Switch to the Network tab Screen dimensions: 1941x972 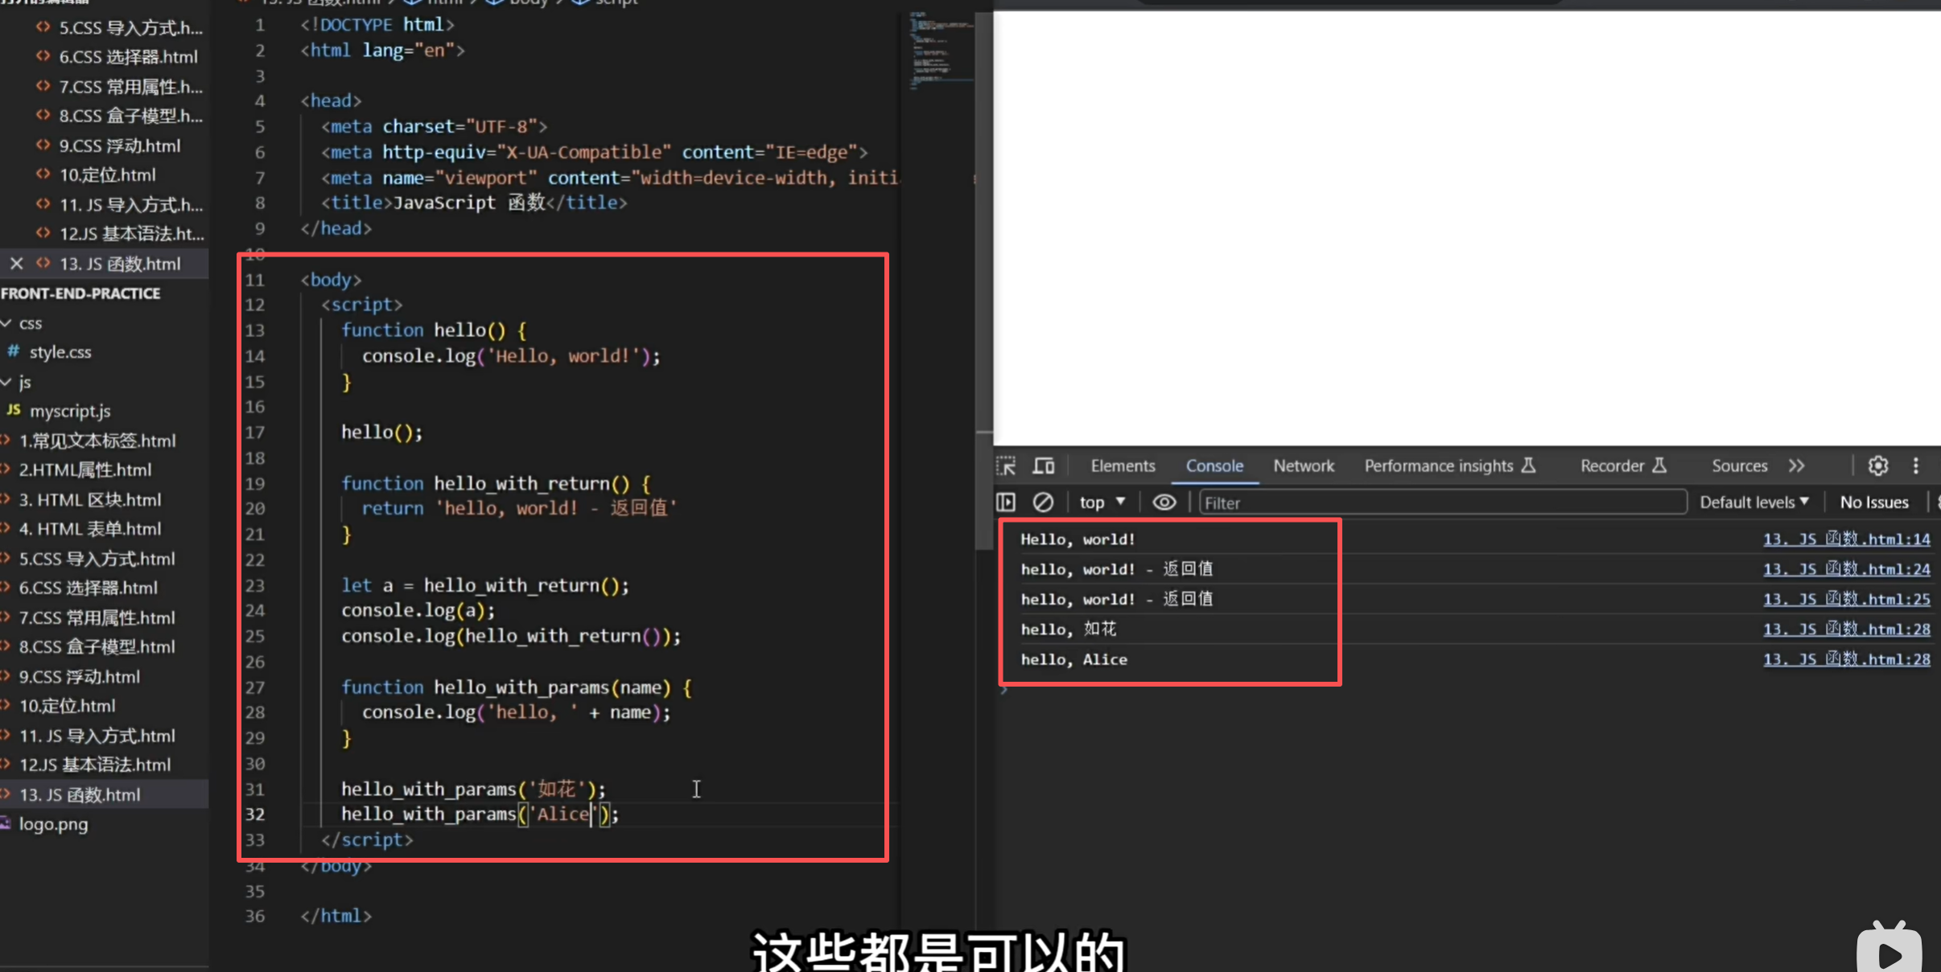click(x=1303, y=465)
